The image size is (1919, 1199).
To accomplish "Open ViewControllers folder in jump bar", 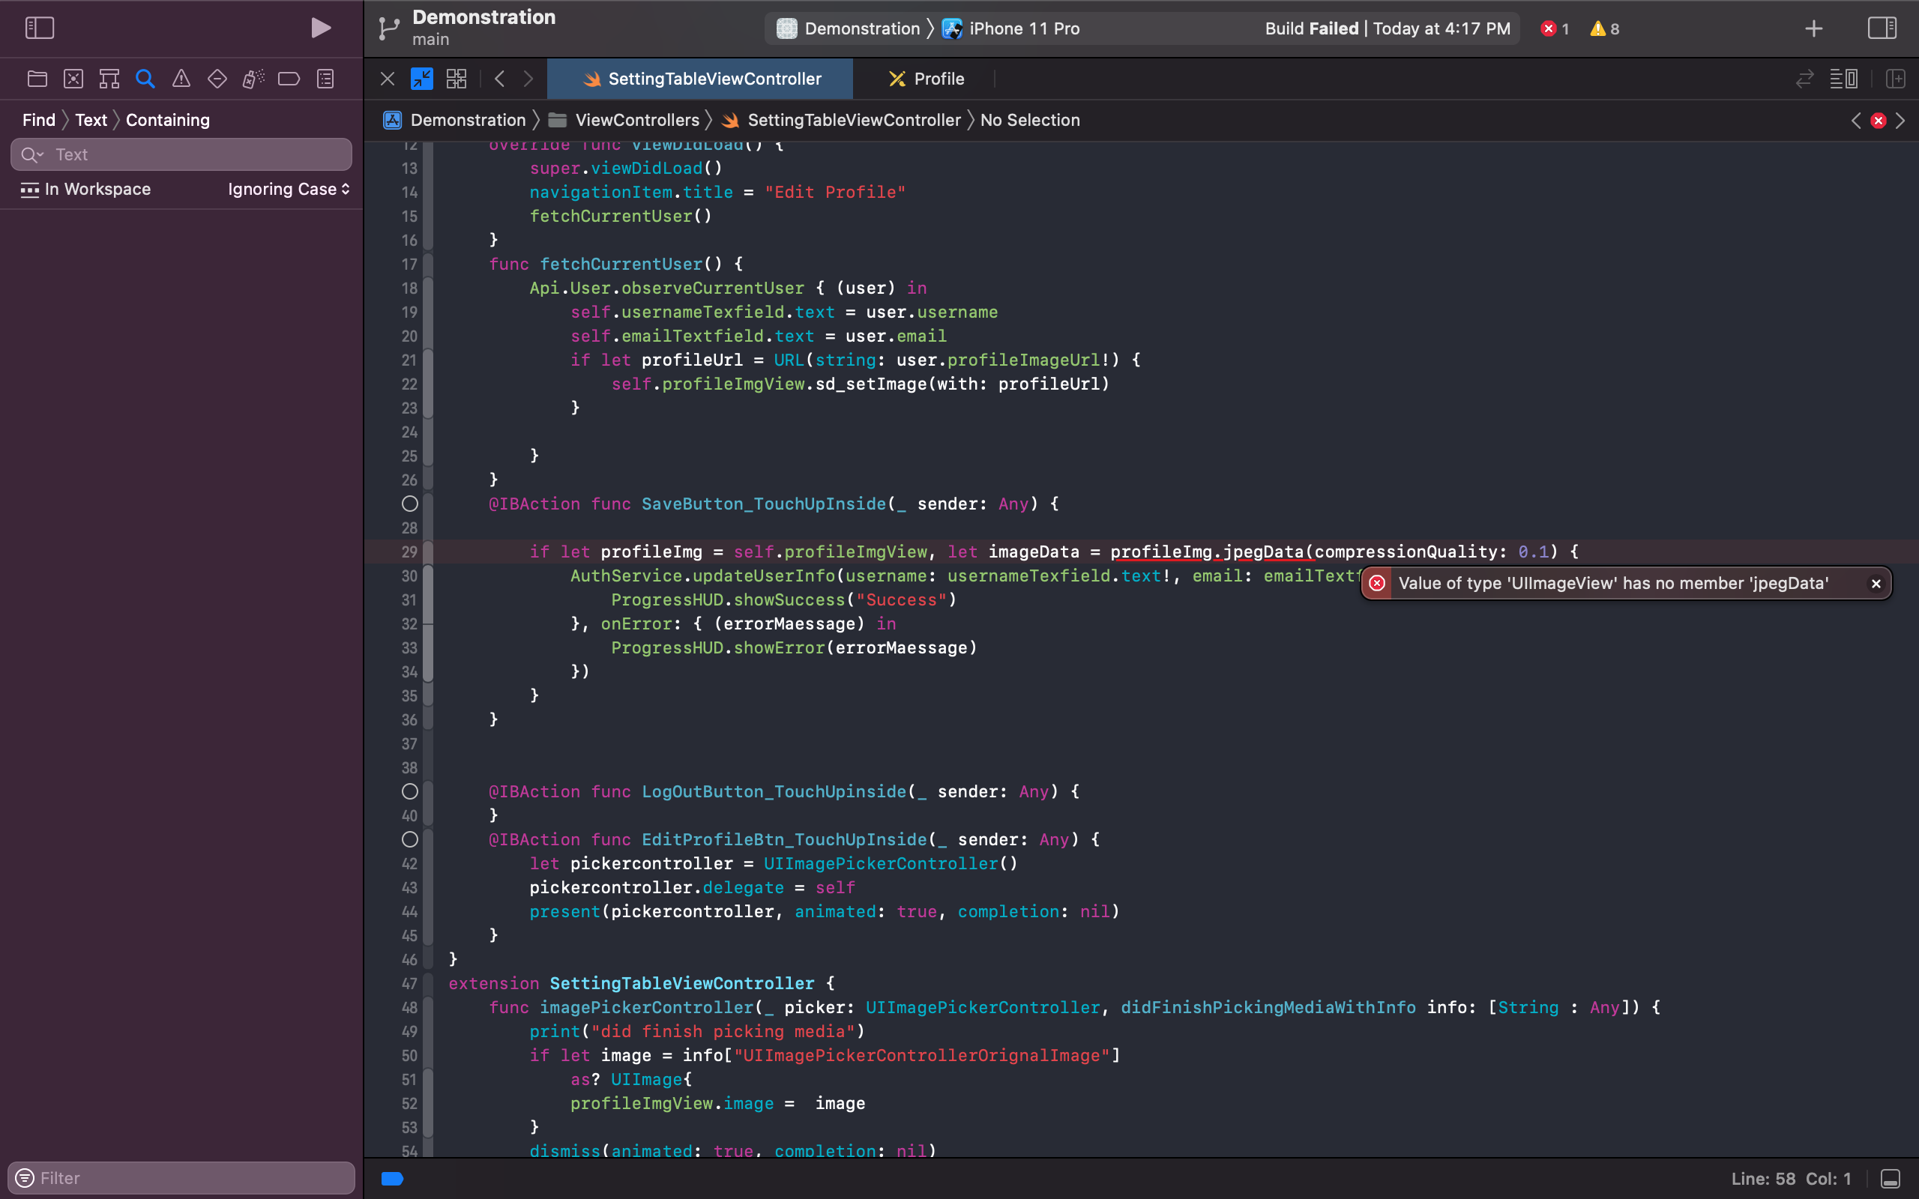I will 624,120.
